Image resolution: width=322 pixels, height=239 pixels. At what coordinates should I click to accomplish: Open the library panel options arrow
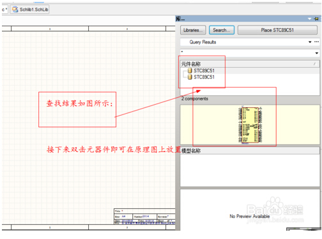309,19
